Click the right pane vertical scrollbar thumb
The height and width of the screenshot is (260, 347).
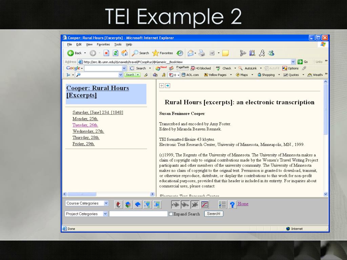point(326,109)
